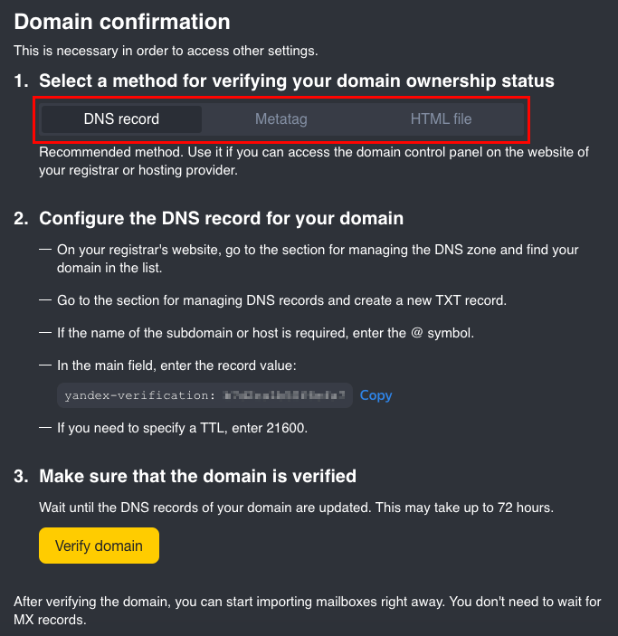Click the yellow Verify domain button
Screen dimensions: 618x636
[99, 546]
